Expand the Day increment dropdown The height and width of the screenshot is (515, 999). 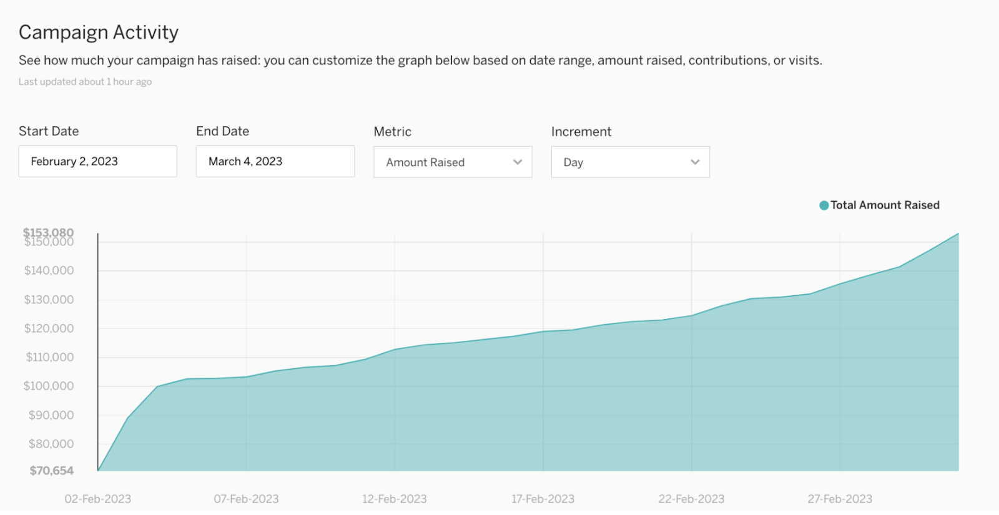coord(631,162)
